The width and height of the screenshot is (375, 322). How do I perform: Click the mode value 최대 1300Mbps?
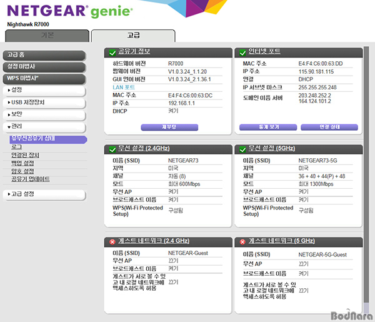pyautogui.click(x=316, y=184)
